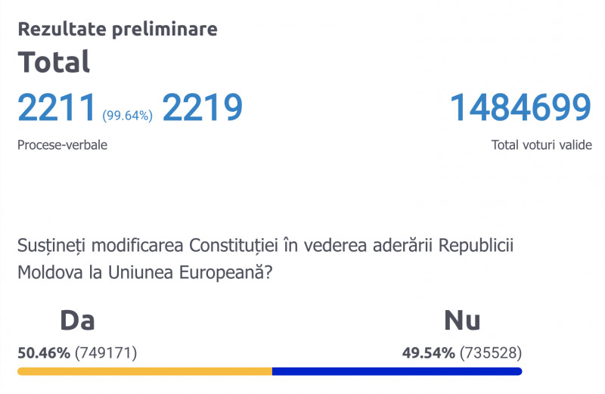Select the 2219 total reports number
The image size is (605, 394).
202,108
